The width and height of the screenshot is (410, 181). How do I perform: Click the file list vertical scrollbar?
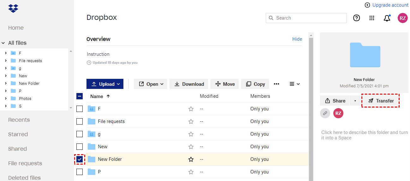point(311,107)
